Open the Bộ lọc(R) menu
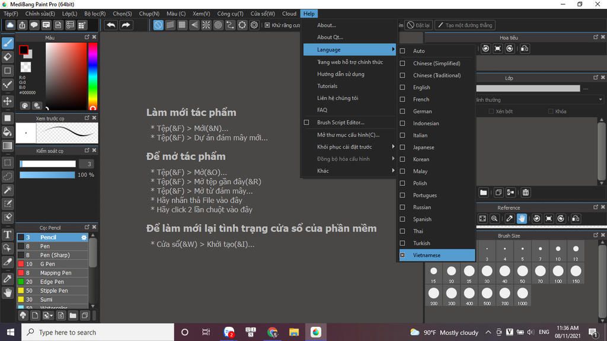The image size is (607, 341). (x=95, y=14)
